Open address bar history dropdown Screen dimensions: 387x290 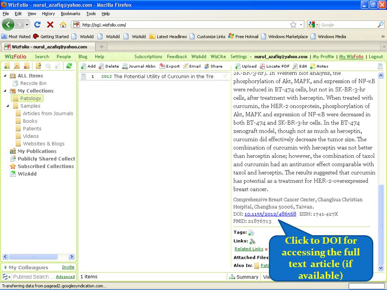(x=301, y=25)
